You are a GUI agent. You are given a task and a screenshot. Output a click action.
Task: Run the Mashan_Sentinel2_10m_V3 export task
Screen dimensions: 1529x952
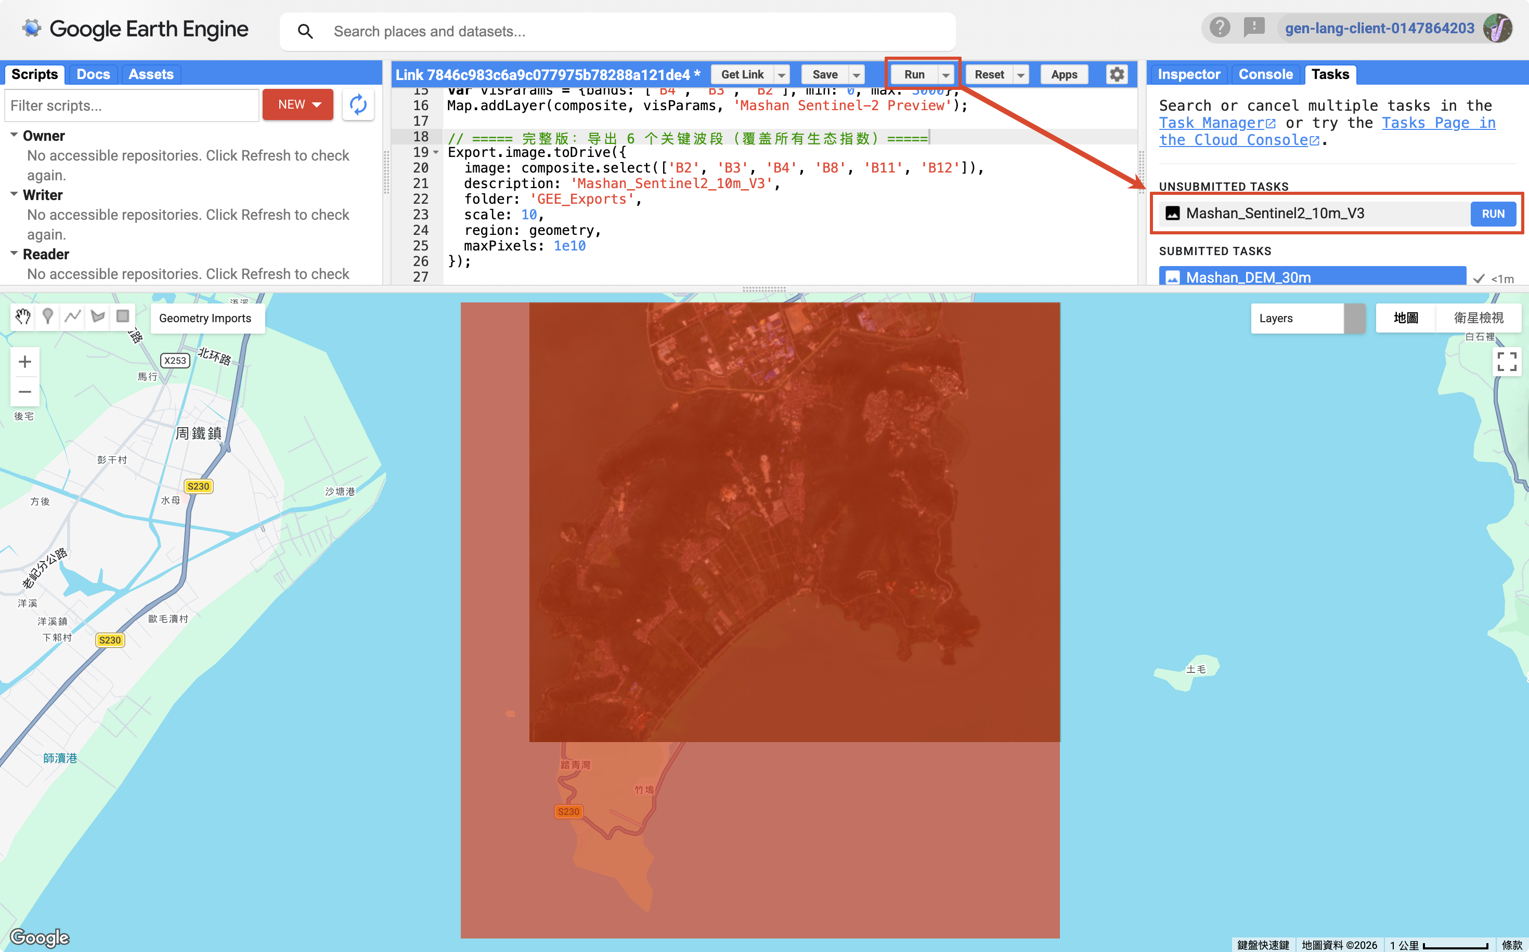point(1493,214)
